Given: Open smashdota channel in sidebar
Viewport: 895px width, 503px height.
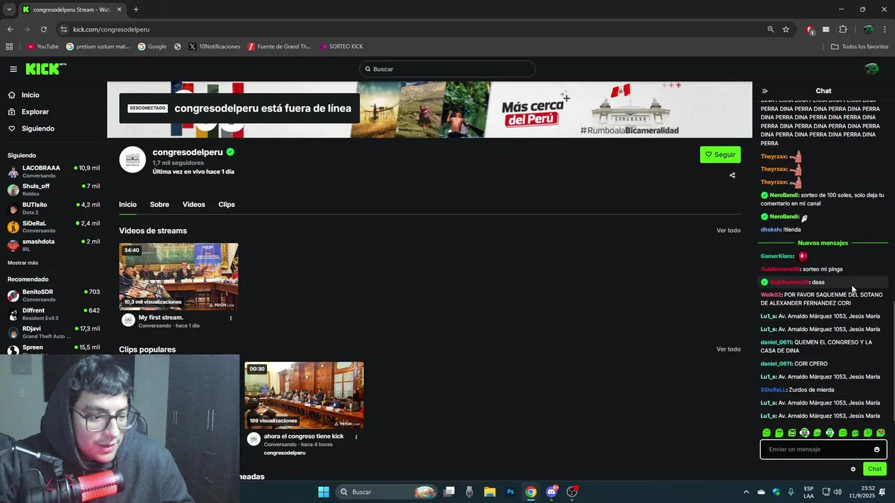Looking at the screenshot, I should pyautogui.click(x=54, y=245).
